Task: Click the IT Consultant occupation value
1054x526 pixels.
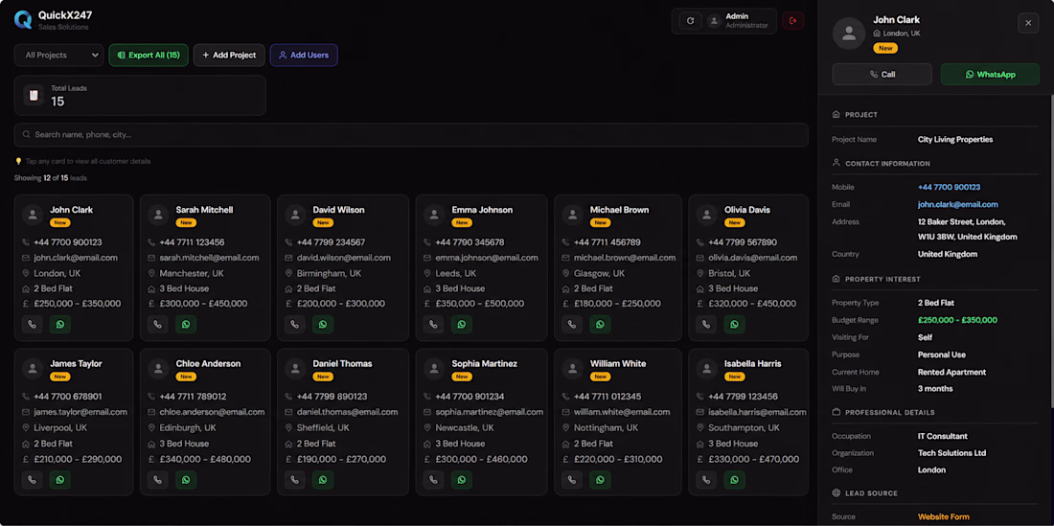Action: [943, 437]
